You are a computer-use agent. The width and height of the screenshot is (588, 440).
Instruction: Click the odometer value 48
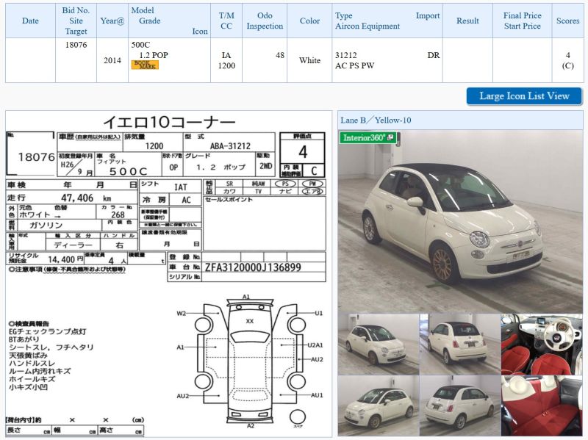(280, 55)
